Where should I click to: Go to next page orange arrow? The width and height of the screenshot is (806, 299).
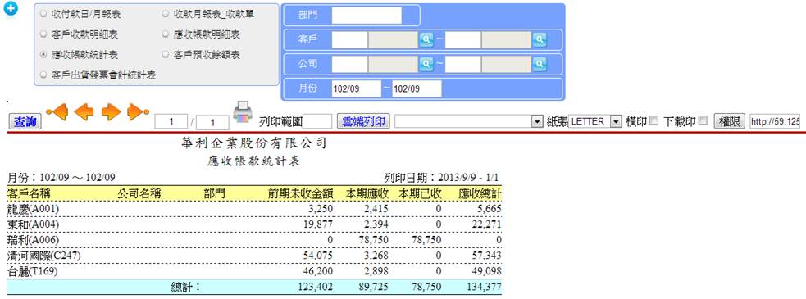pyautogui.click(x=111, y=111)
